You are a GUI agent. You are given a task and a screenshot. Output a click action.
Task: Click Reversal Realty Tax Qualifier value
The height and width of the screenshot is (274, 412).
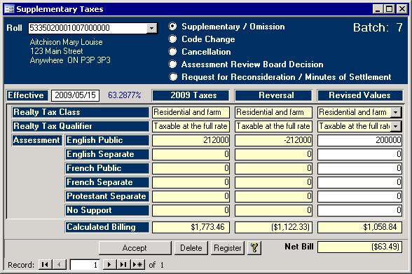(x=273, y=126)
